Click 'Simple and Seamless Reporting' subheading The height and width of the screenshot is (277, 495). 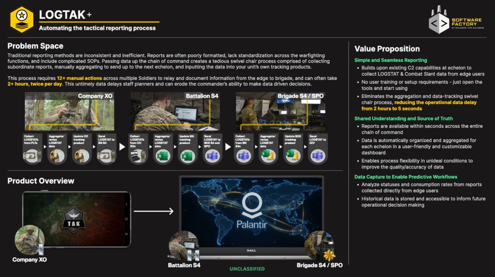(391, 60)
